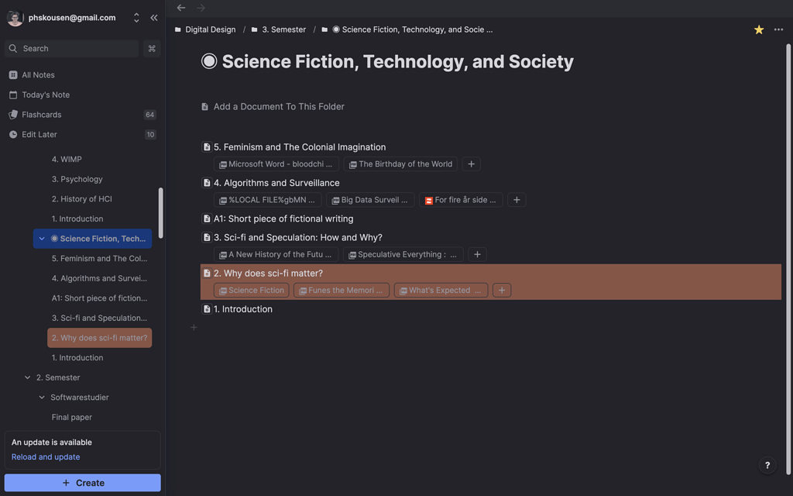This screenshot has height=496, width=793.
Task: Click the Create button
Action: [82, 482]
